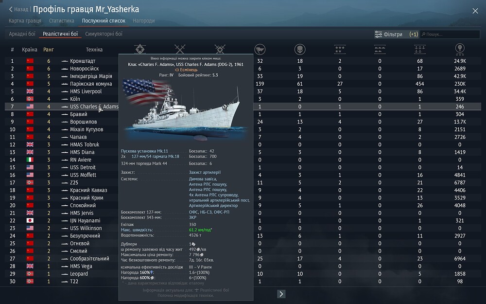
Task: Close the player profile window
Action: click(475, 11)
